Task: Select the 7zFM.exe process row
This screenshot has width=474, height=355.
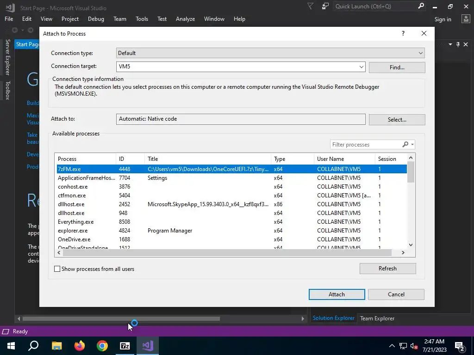Action: click(x=231, y=169)
